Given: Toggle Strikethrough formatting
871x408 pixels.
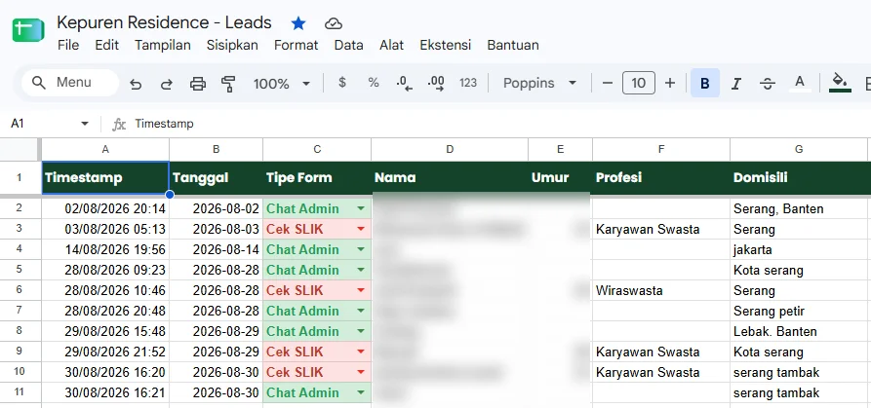Looking at the screenshot, I should 768,84.
